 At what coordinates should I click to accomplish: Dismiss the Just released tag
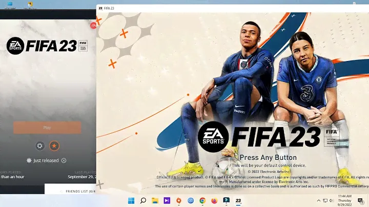pyautogui.click(x=64, y=160)
